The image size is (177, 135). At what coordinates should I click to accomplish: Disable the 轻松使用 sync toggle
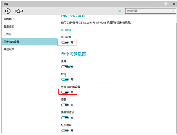point(65,130)
